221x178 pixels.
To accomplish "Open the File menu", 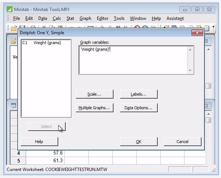I will (x=17, y=18).
